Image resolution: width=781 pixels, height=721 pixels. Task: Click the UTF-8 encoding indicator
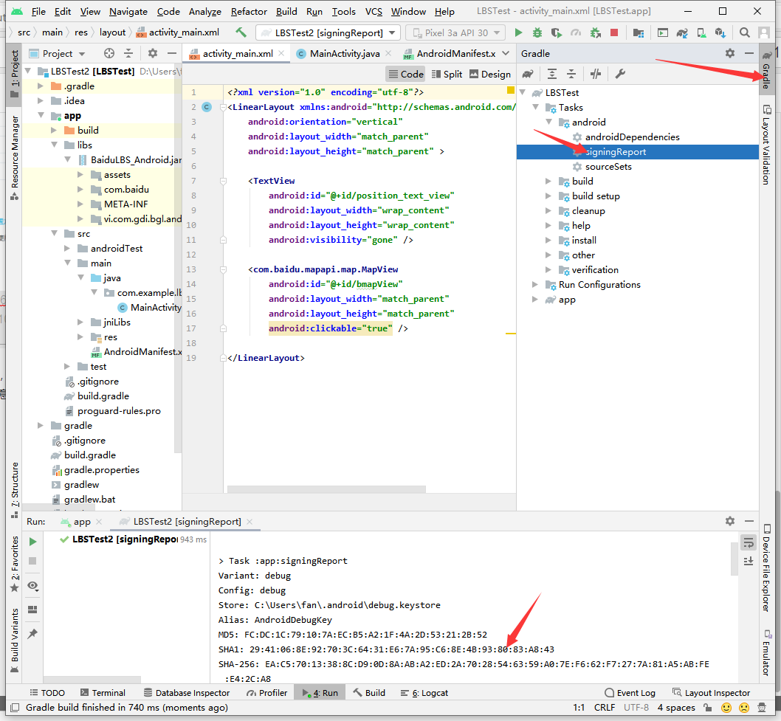pos(636,708)
